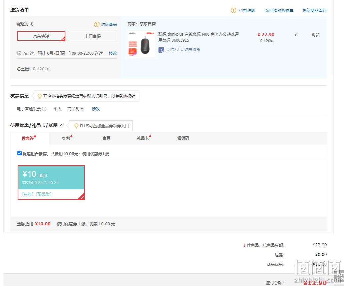The height and width of the screenshot is (286, 344).
Task: Click 修改 in invoice information
Action: (x=96, y=109)
